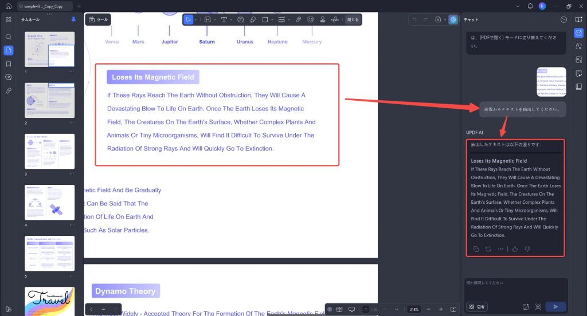The width and height of the screenshot is (587, 316).
Task: Like the UPDF AI response with thumbs up
Action: [515, 249]
